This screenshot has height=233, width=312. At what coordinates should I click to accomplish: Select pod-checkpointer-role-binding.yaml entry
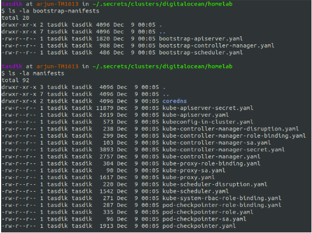click(x=222, y=205)
